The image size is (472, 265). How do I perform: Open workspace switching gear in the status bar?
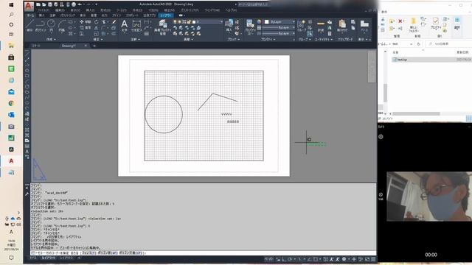point(344,259)
